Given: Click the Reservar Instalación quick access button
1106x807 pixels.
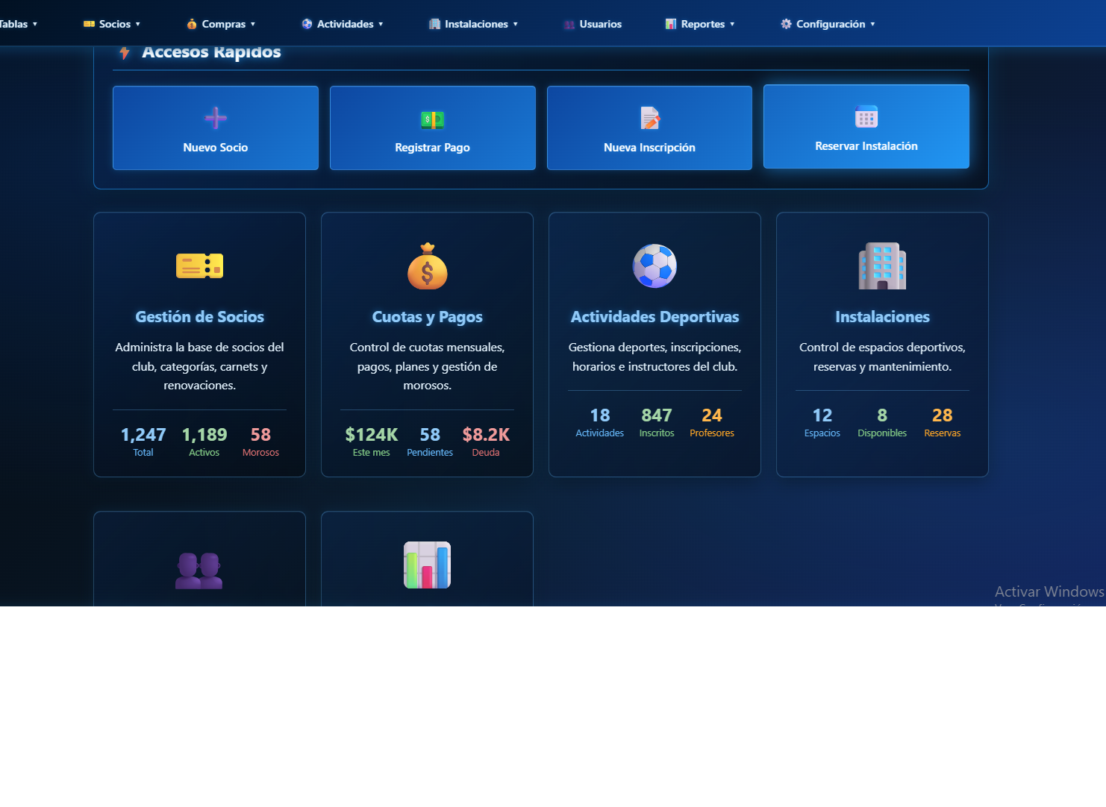Looking at the screenshot, I should [866, 127].
